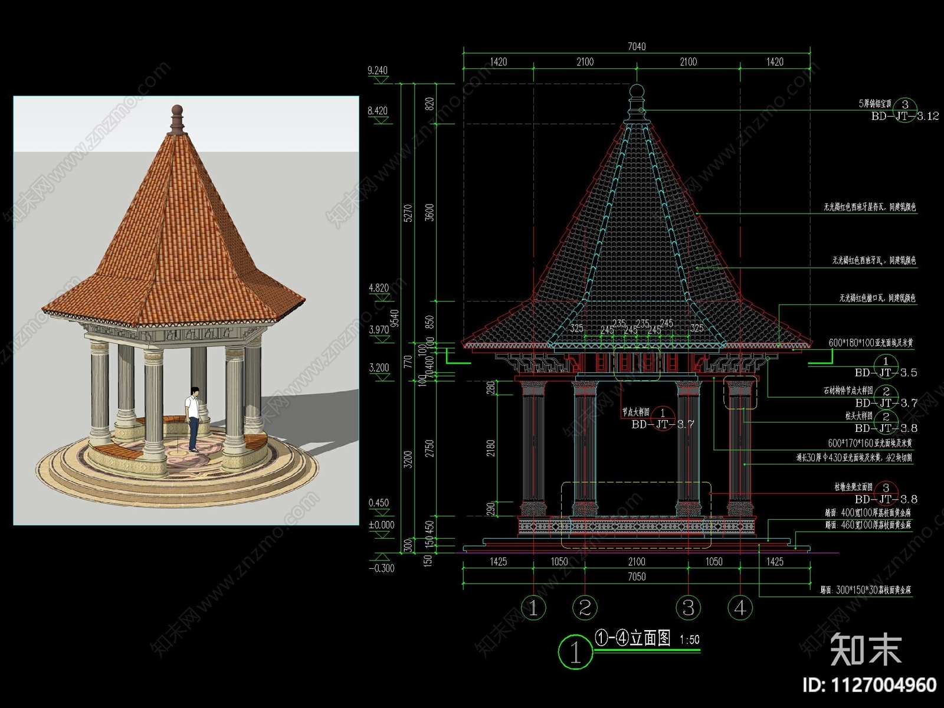Click the finial ball on the elevation roof
944x708 pixels.
(x=637, y=91)
